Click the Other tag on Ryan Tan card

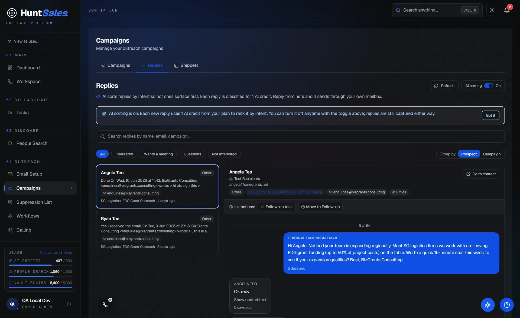(x=207, y=219)
